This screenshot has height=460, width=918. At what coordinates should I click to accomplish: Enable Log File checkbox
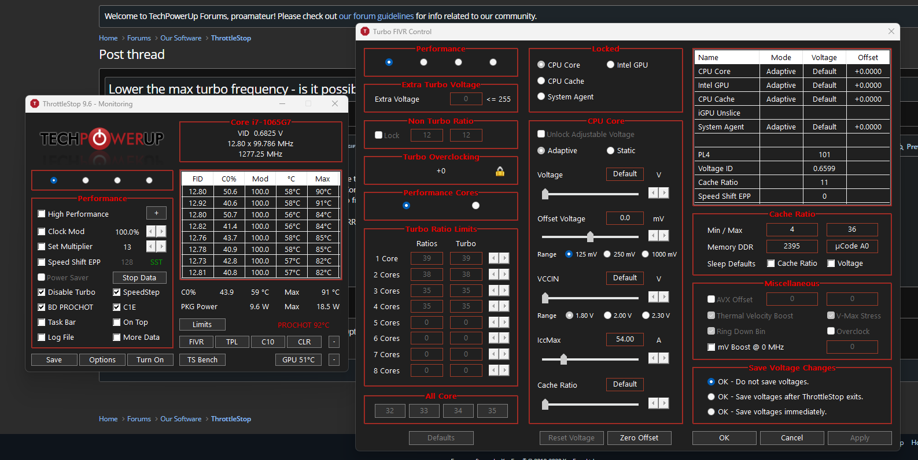coord(42,337)
